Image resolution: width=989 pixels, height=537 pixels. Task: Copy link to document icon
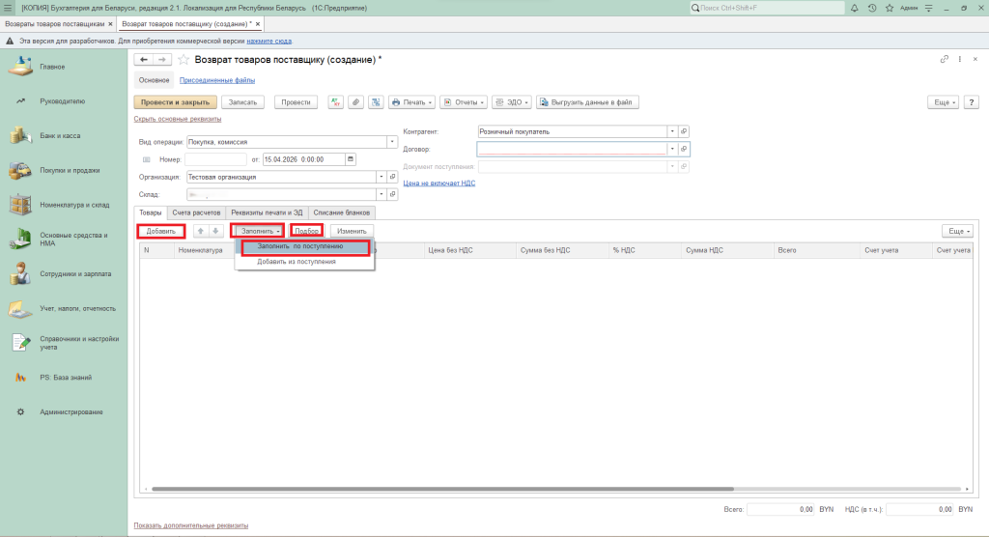click(x=944, y=60)
